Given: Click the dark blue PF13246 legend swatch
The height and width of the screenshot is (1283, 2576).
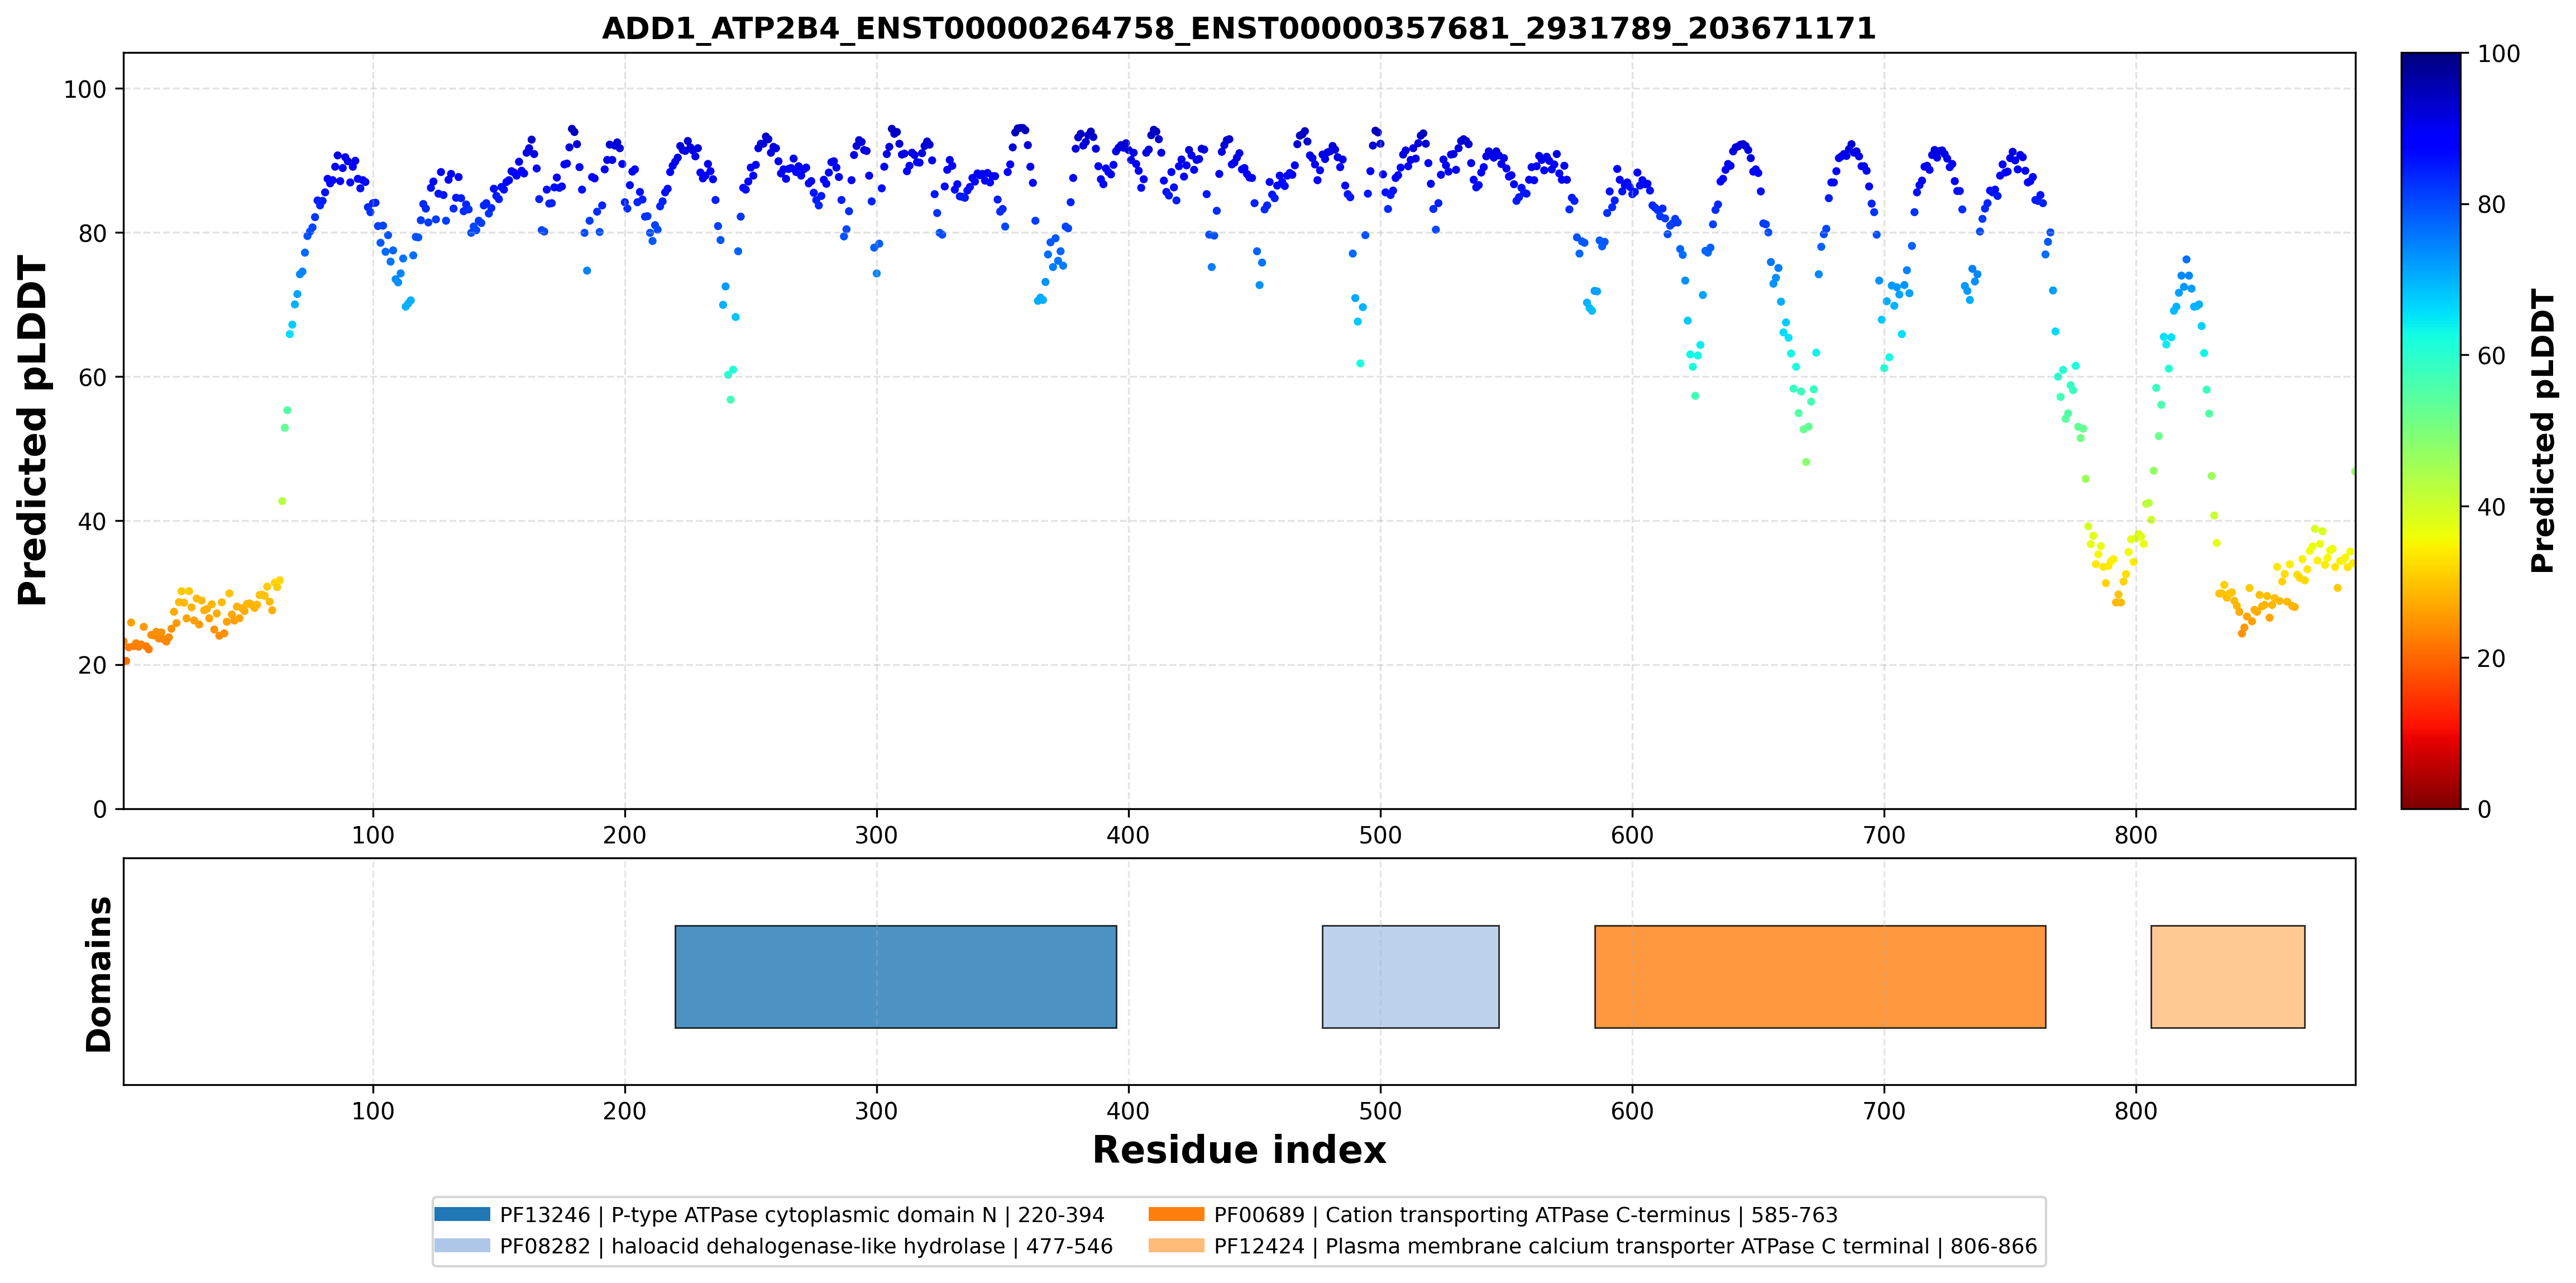Looking at the screenshot, I should coord(462,1214).
